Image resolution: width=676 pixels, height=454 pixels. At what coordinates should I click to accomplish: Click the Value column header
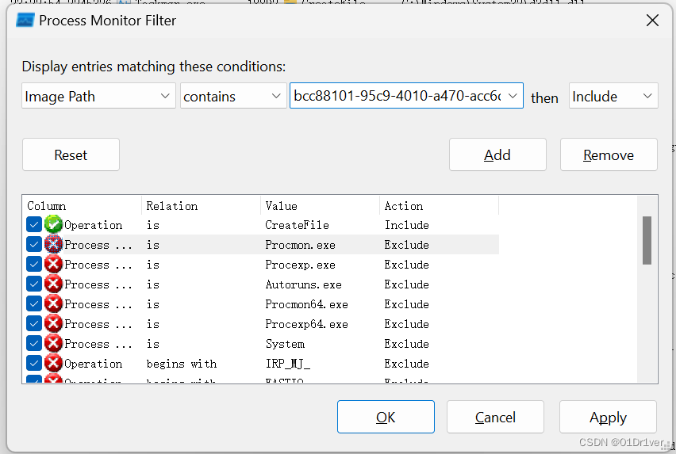320,206
